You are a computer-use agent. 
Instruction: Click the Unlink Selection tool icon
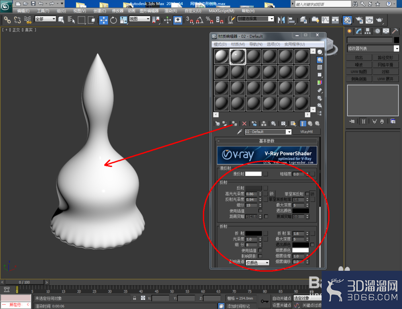[17, 20]
